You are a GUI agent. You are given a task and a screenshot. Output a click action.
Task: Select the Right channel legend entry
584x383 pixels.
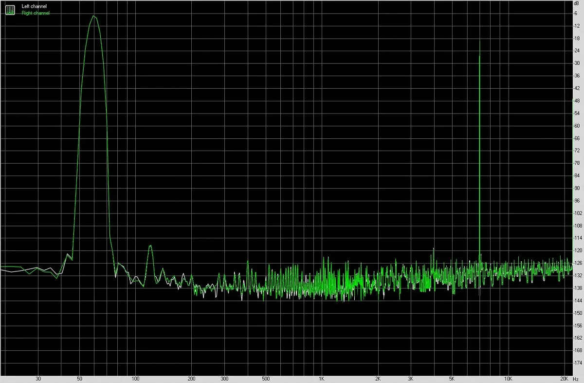[x=36, y=13]
